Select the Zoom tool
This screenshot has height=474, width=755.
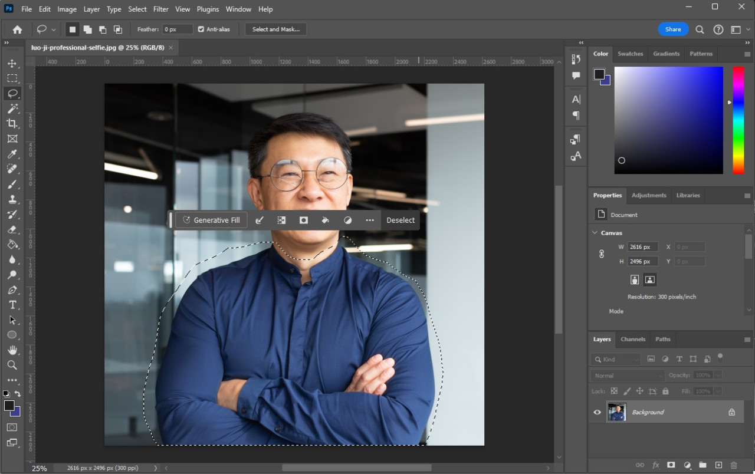coord(12,365)
